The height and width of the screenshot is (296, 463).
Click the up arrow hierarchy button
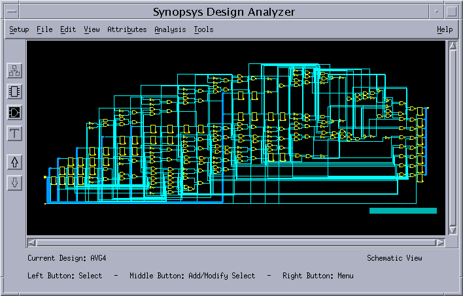(x=14, y=161)
